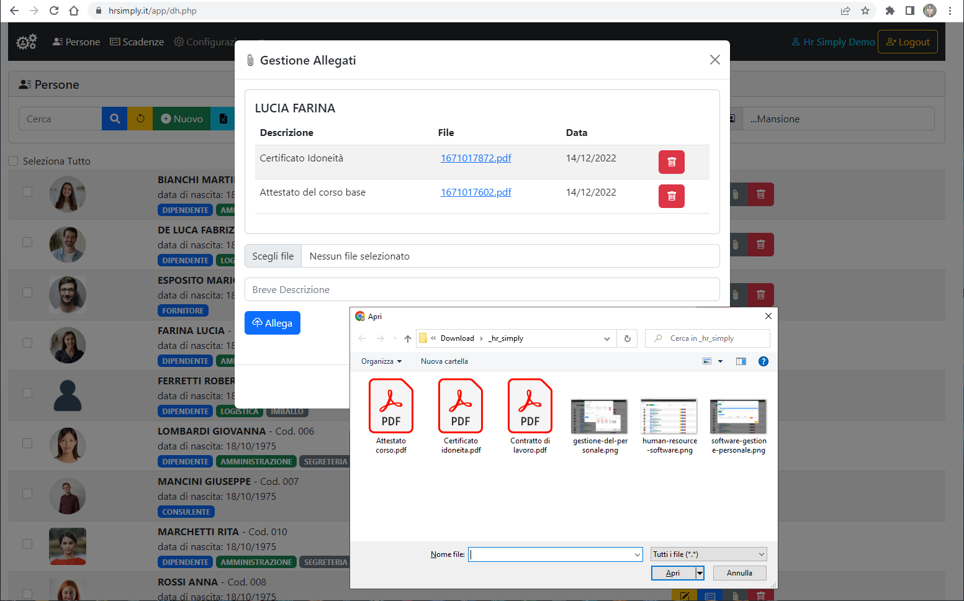This screenshot has height=601, width=964.
Task: Delete the Attestato del corso base attachment
Action: click(672, 196)
